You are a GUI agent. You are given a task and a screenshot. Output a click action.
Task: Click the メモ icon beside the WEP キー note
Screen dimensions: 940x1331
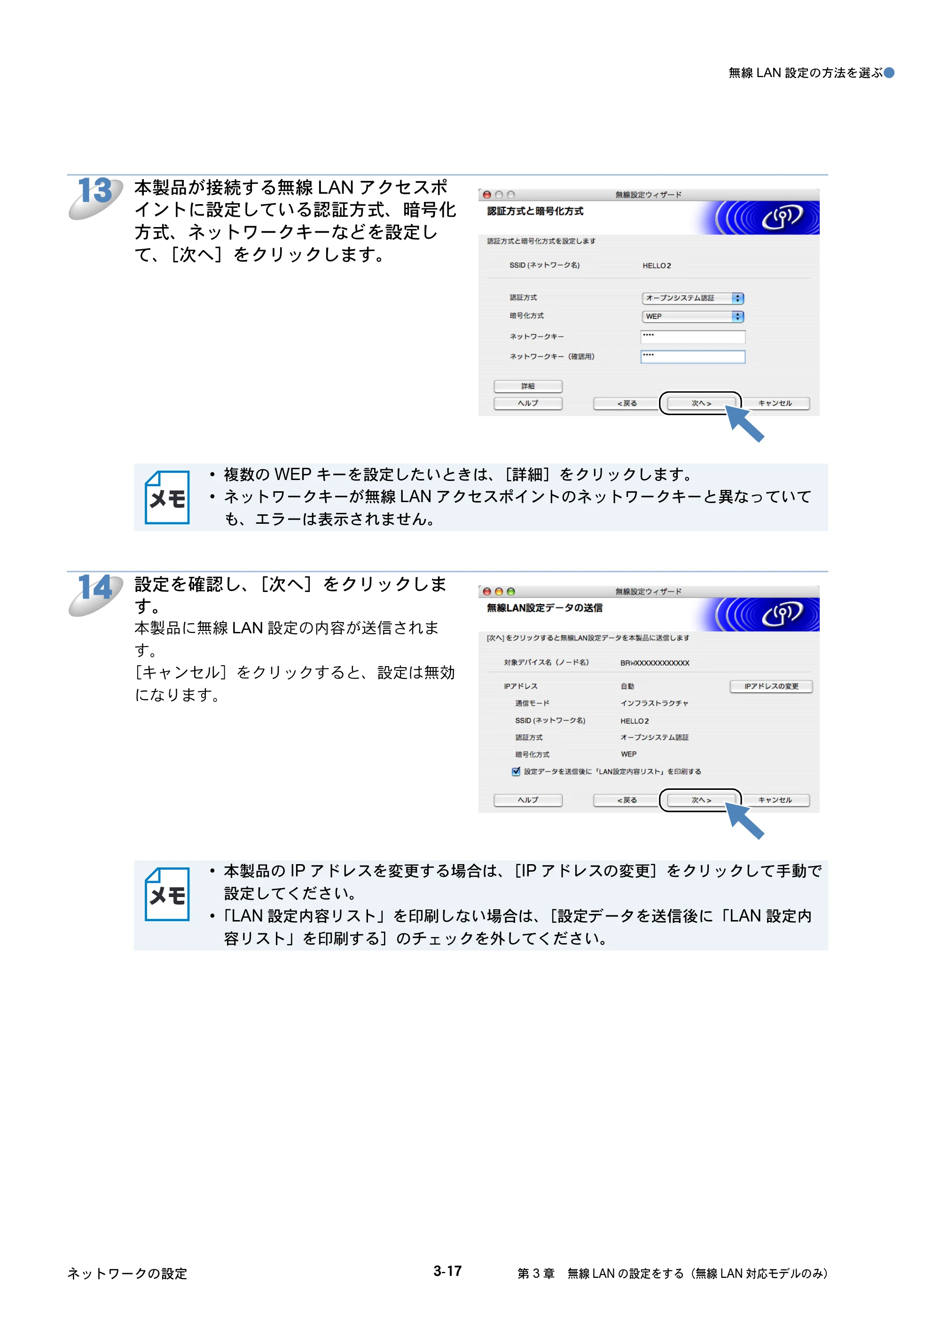(x=167, y=497)
